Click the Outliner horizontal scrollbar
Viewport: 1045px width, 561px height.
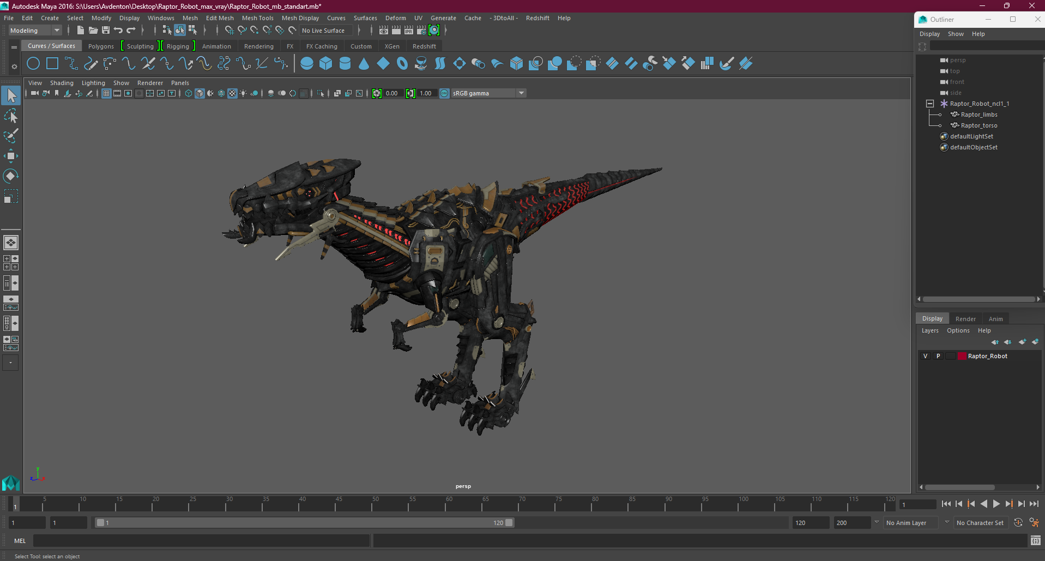click(x=979, y=299)
